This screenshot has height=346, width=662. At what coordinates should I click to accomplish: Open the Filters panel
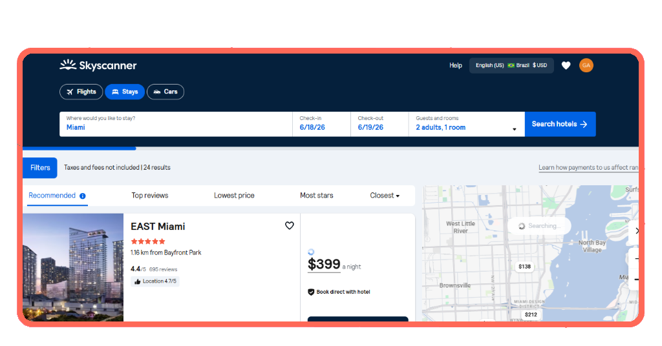coord(40,168)
